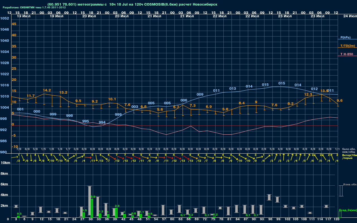357x223 pixels.
Task: Click the 013 pressure value
Action: pyautogui.click(x=233, y=89)
